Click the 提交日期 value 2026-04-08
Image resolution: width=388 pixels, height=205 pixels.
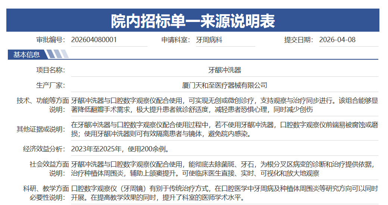(x=337, y=40)
